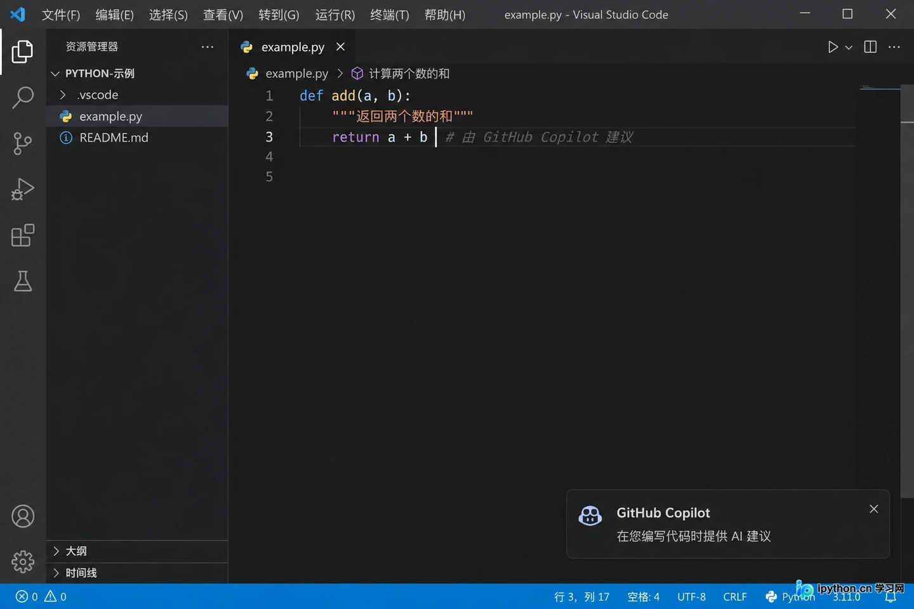The width and height of the screenshot is (914, 609).
Task: Close the example.py editor tab
Action: coord(341,47)
